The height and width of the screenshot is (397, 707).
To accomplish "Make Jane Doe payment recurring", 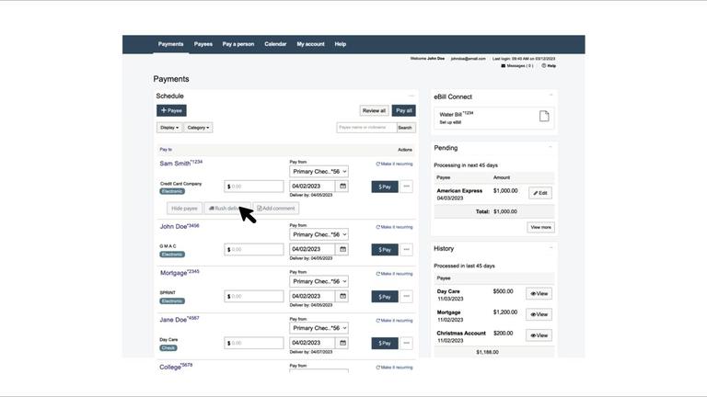I will point(394,321).
